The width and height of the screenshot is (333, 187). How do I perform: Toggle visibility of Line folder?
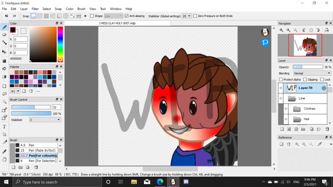281,98
